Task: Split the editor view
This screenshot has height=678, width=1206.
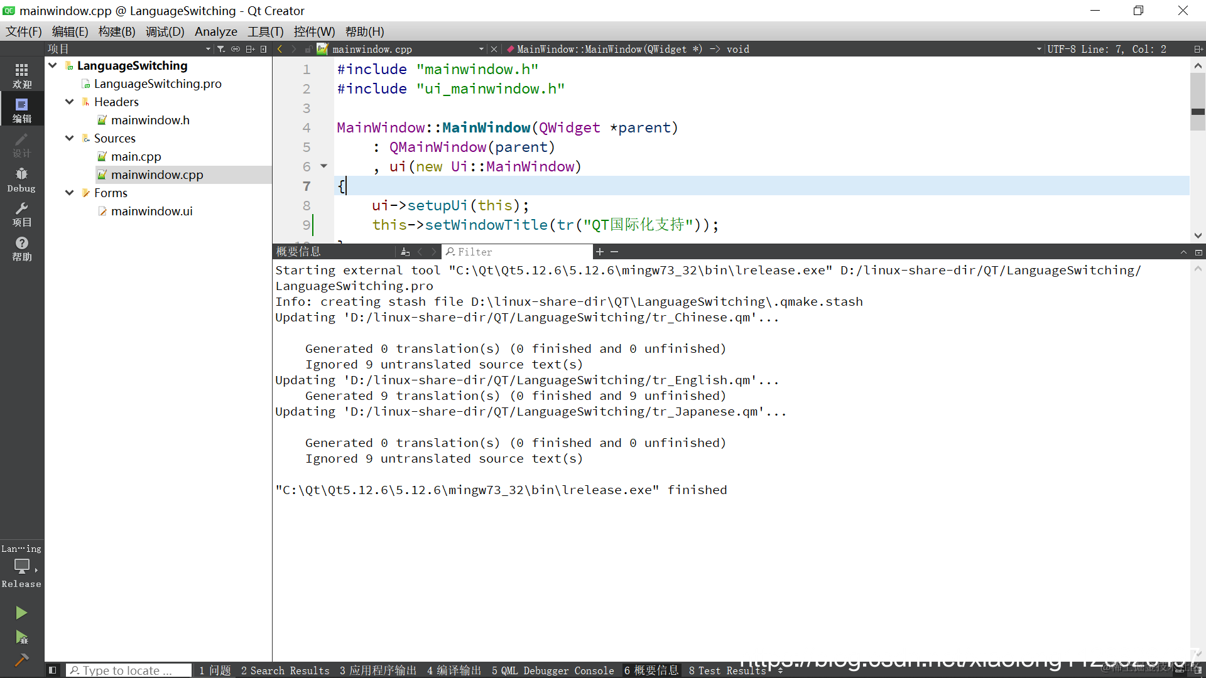Action: [x=1198, y=49]
